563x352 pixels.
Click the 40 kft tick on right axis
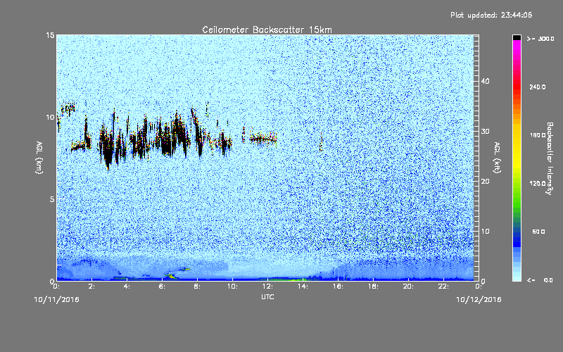click(485, 81)
